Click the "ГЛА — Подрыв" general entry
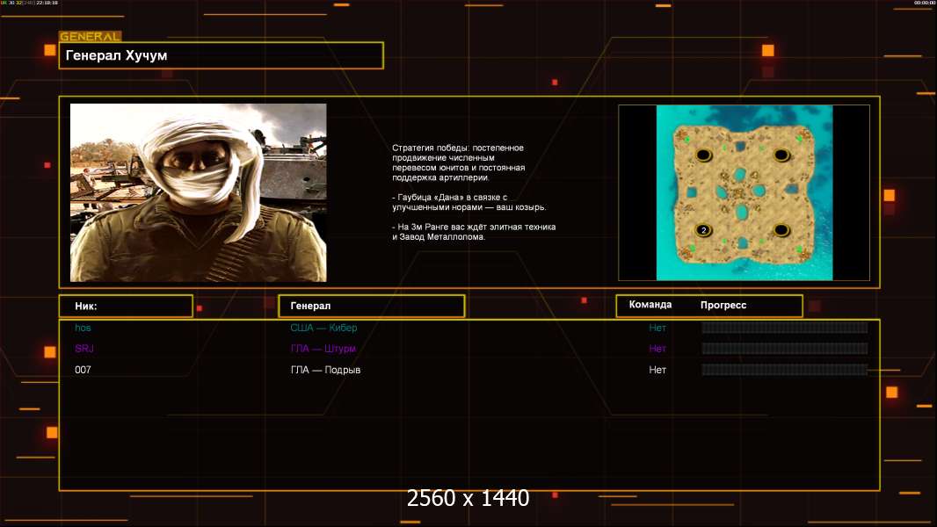The image size is (937, 527). click(x=325, y=370)
